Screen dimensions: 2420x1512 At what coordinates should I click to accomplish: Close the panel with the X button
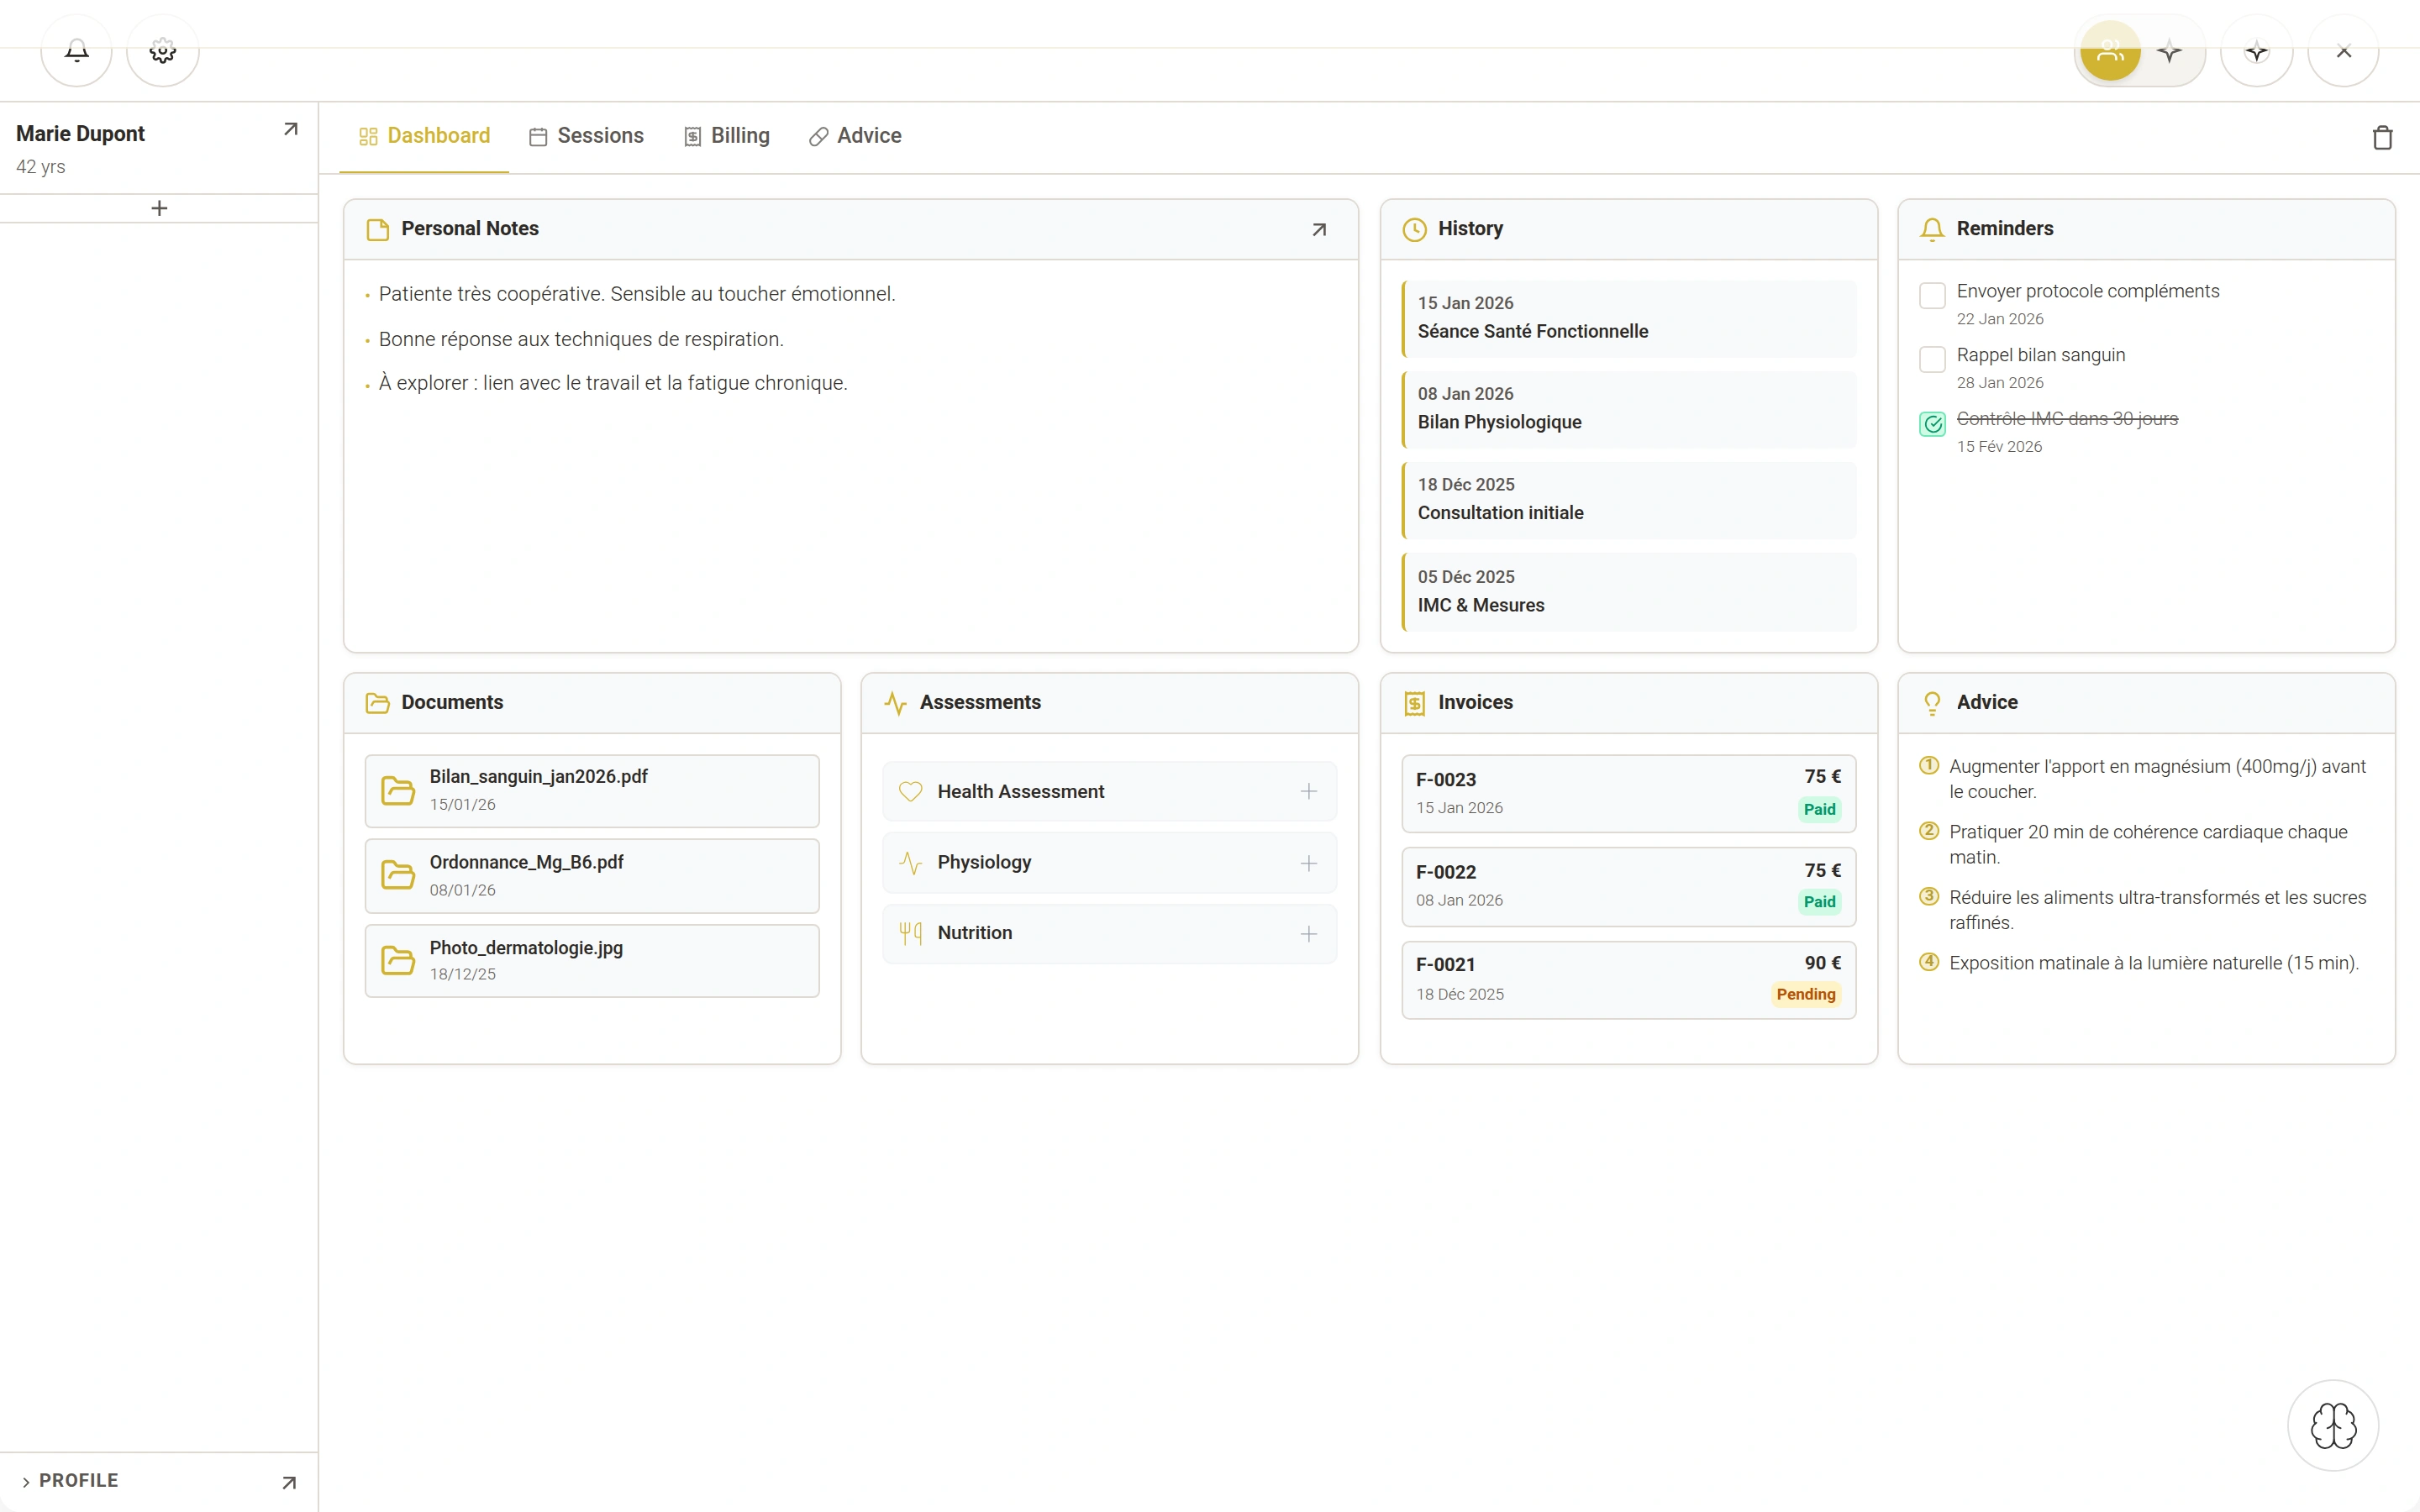[2343, 50]
